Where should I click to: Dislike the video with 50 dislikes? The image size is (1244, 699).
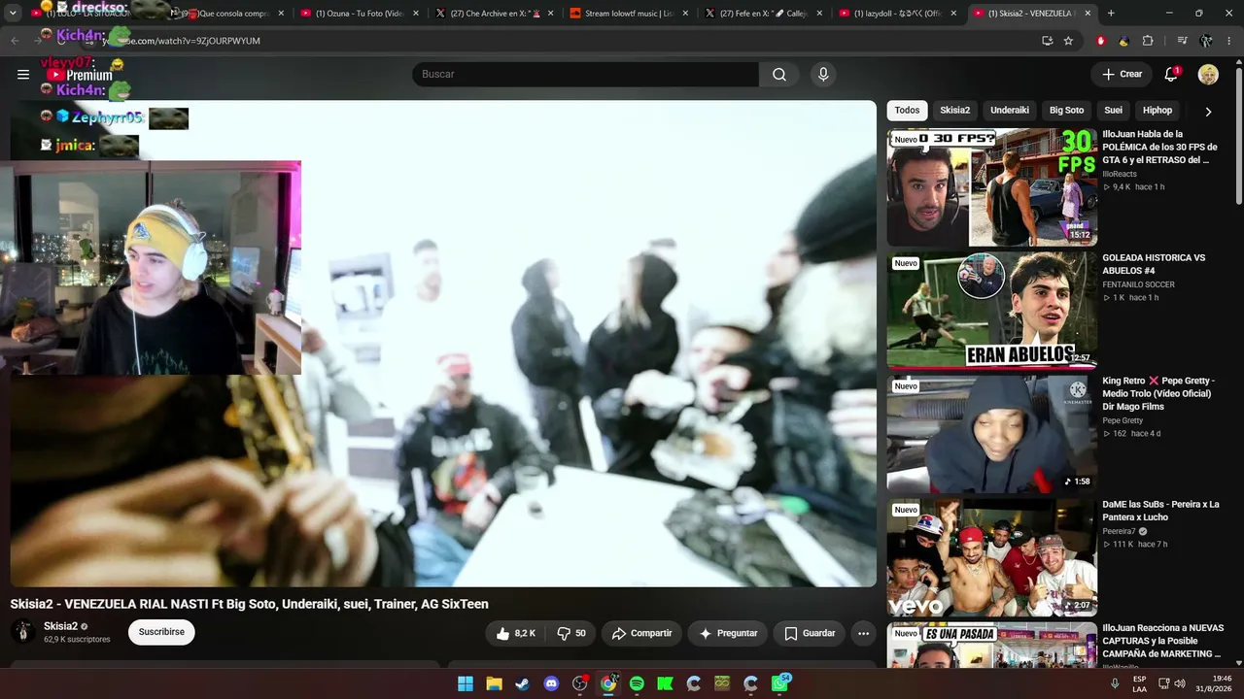(571, 633)
